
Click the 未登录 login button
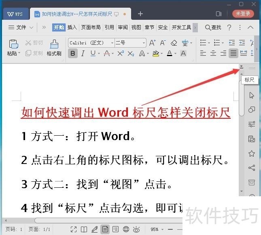pyautogui.click(x=243, y=14)
